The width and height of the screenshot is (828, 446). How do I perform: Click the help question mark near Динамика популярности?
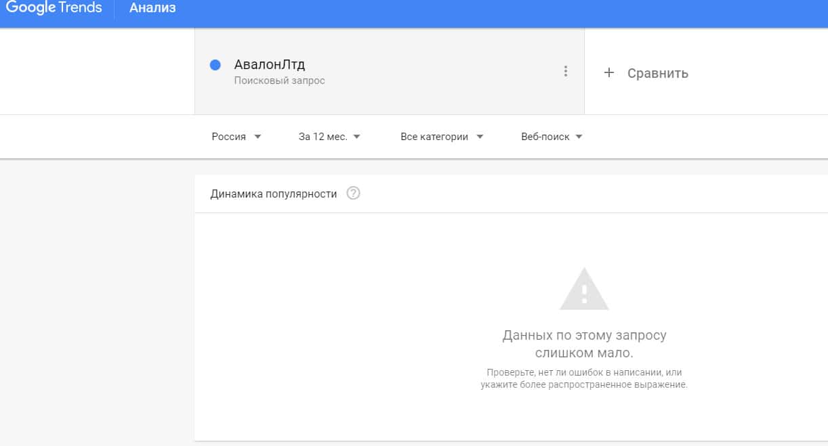(x=353, y=194)
